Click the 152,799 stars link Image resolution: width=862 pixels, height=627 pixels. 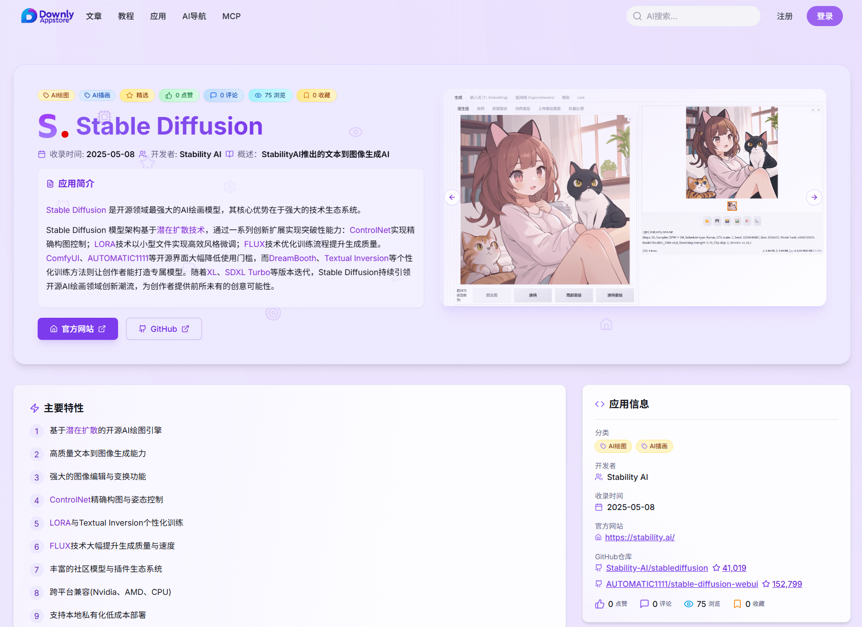pos(787,584)
